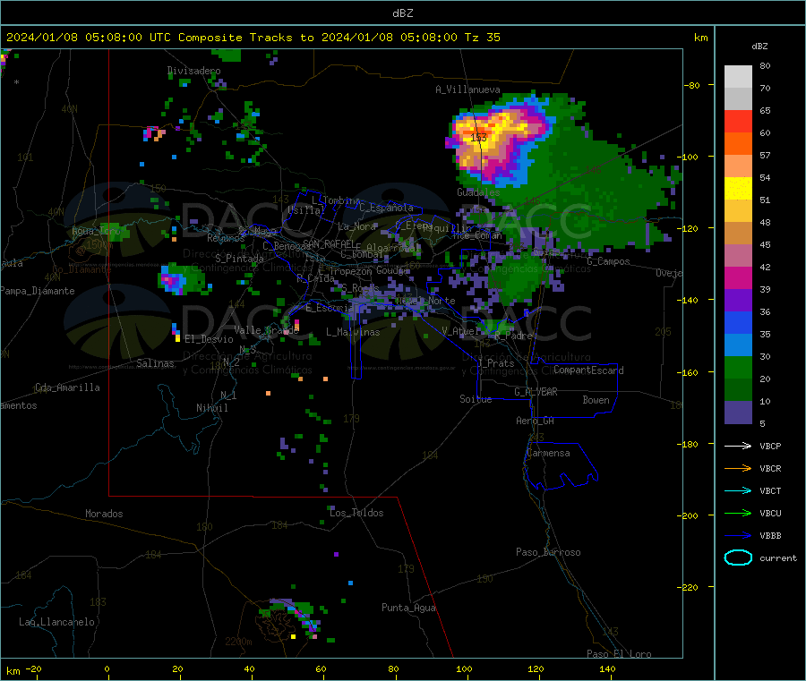806x681 pixels.
Task: Select the purple legend swatch below 39
Action: point(738,301)
